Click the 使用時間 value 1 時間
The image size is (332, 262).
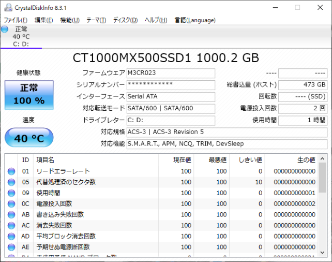pyautogui.click(x=303, y=121)
